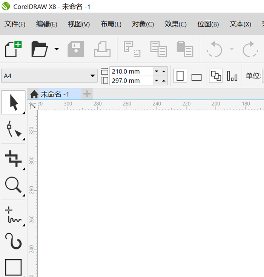Open a file with the folder icon

(40, 49)
